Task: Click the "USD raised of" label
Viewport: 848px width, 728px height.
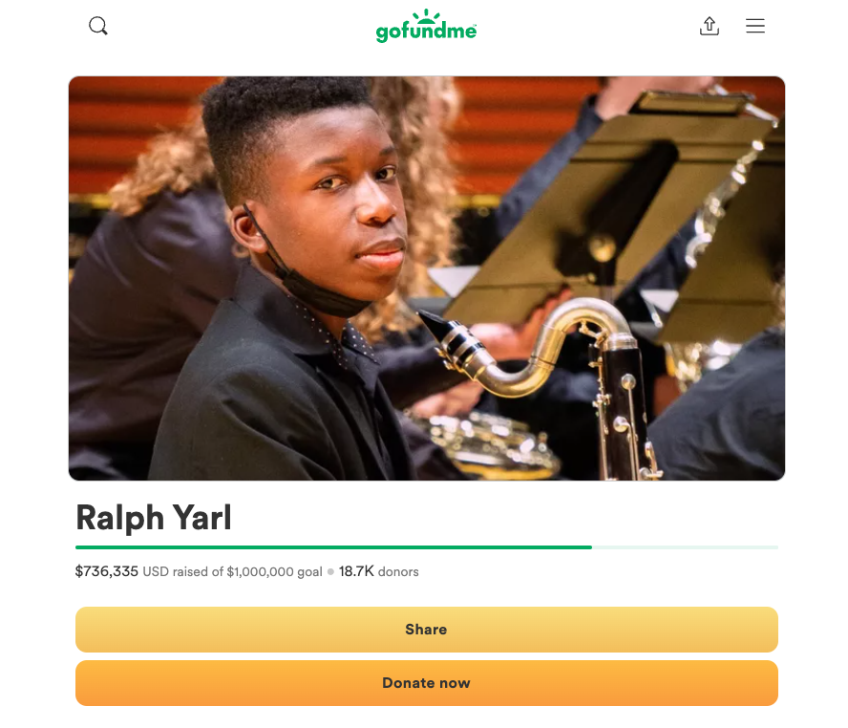Action: [182, 571]
